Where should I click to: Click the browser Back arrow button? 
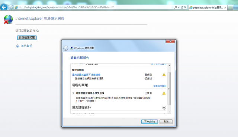tap(4, 7)
